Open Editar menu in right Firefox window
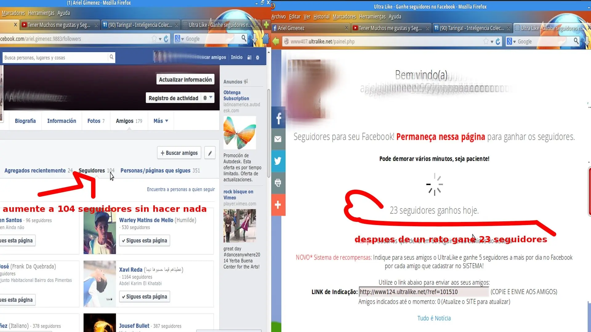This screenshot has height=332, width=591. click(x=295, y=17)
